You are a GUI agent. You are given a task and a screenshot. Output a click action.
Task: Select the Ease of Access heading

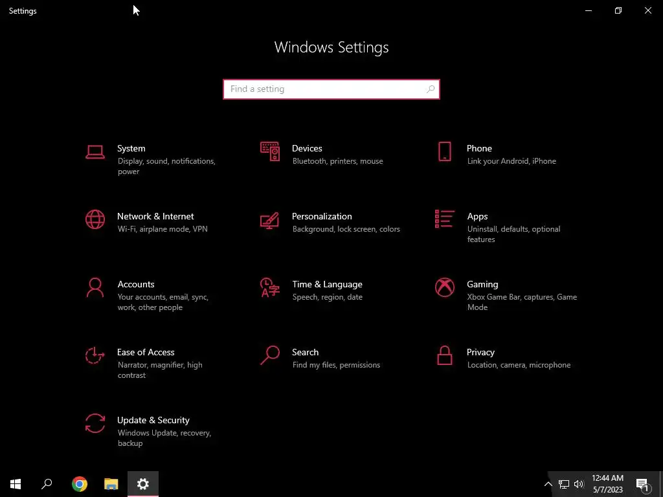146,353
